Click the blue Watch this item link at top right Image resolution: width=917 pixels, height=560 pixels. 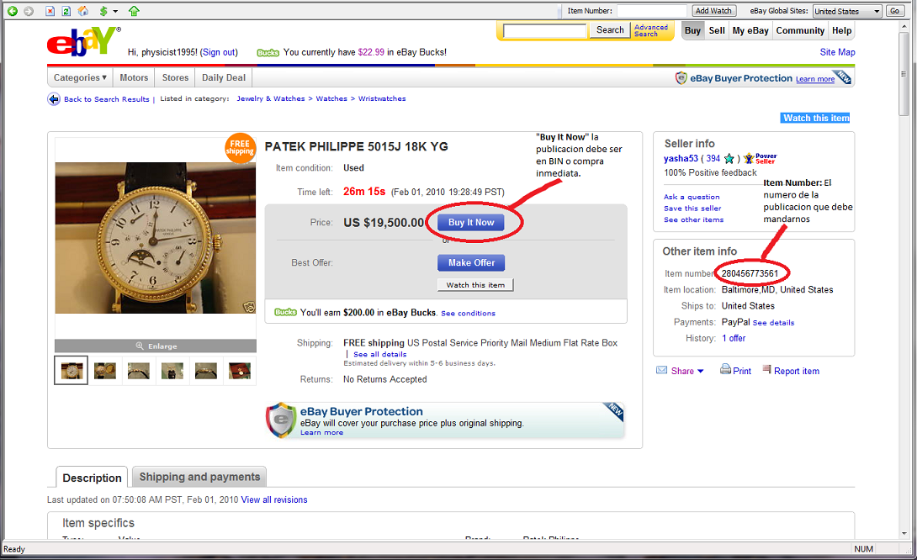click(x=816, y=118)
